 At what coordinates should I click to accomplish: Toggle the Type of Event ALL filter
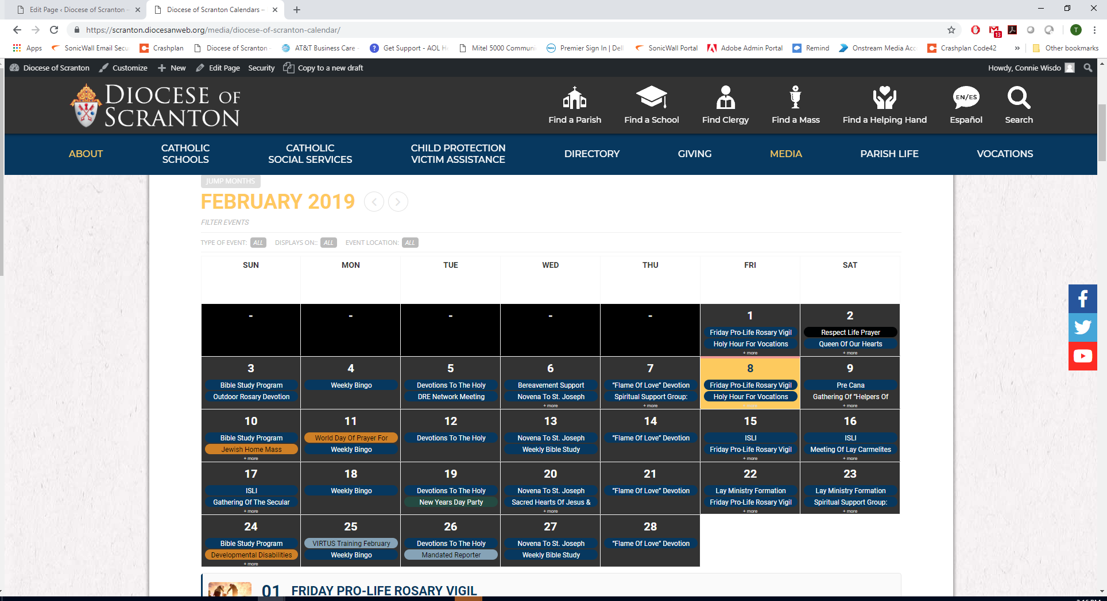(x=258, y=243)
